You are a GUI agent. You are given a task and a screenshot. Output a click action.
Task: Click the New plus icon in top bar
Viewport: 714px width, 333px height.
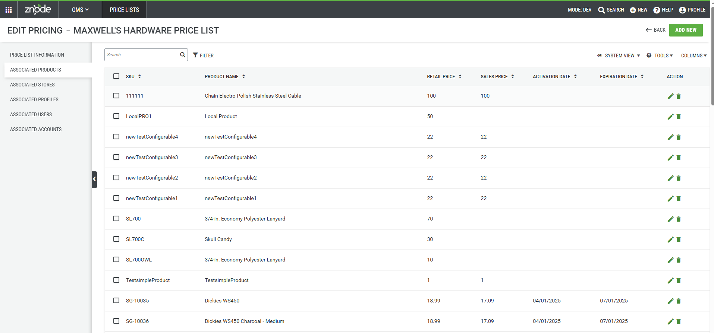click(633, 10)
